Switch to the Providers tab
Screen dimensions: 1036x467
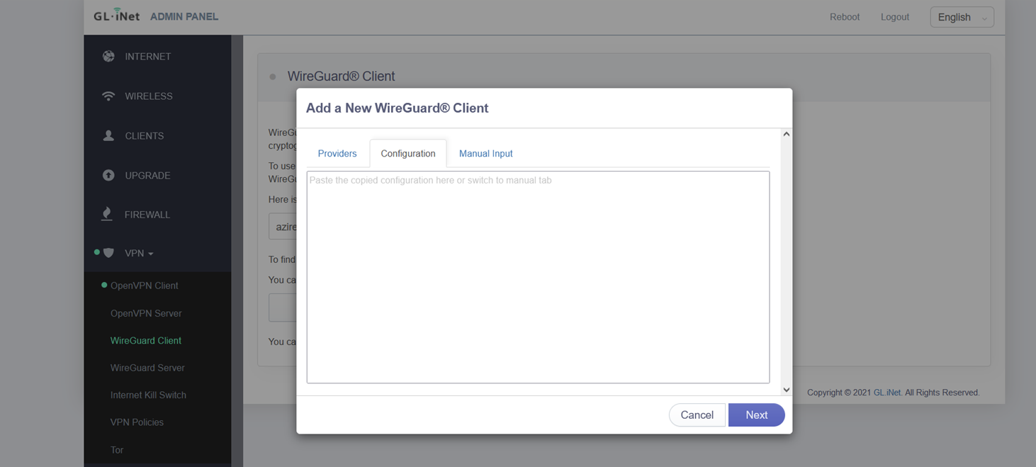pos(337,153)
